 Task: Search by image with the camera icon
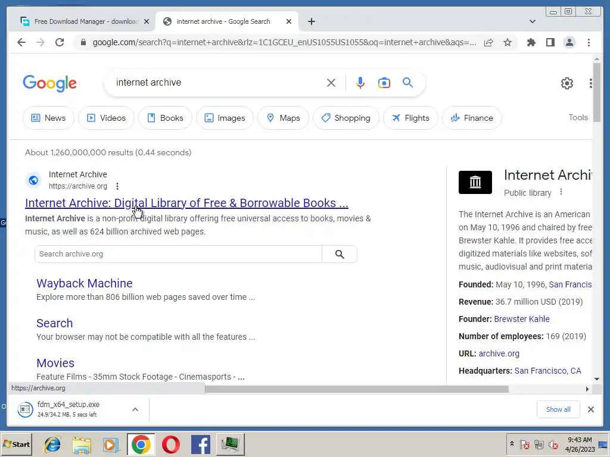tap(384, 83)
